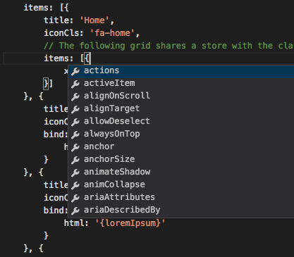The image size is (294, 257).
Task: Click the green comment line about grid
Action: (169, 46)
